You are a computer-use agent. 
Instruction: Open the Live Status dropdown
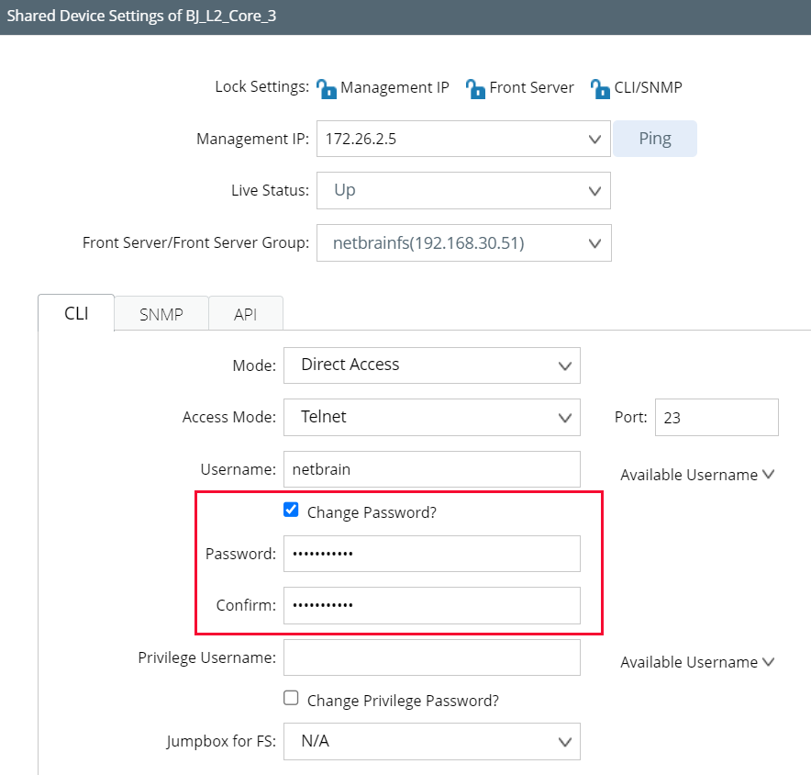coord(594,190)
